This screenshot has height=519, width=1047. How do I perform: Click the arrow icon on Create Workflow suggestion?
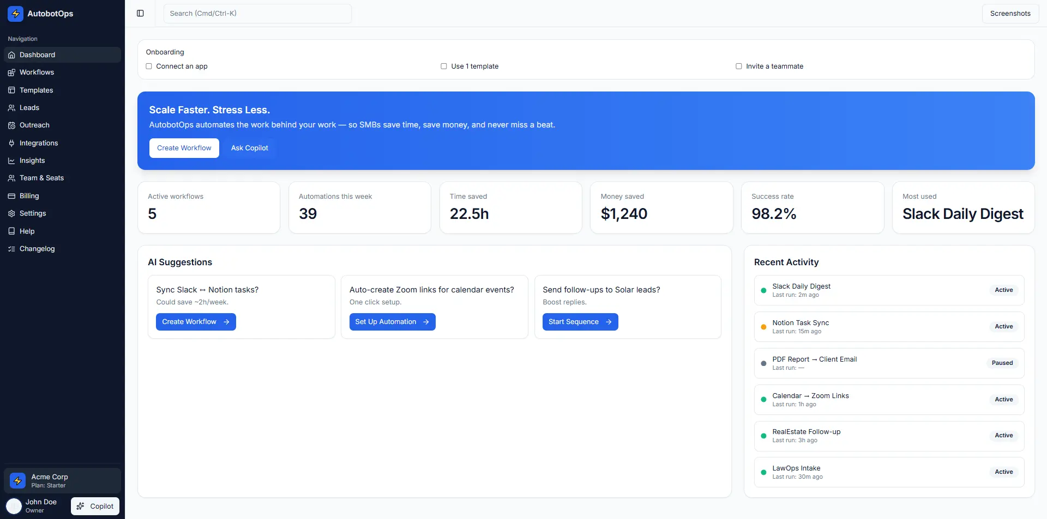tap(226, 322)
